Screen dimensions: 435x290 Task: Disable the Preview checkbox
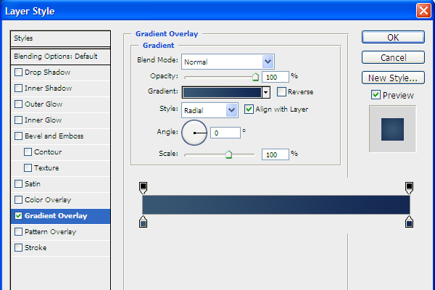pos(376,95)
